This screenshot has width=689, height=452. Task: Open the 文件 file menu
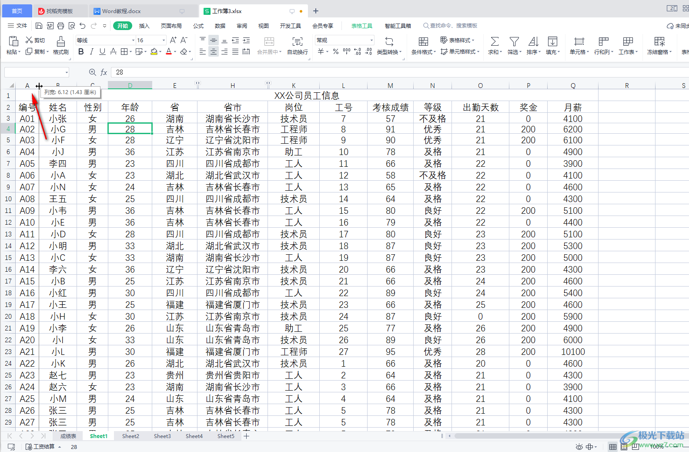(x=17, y=26)
